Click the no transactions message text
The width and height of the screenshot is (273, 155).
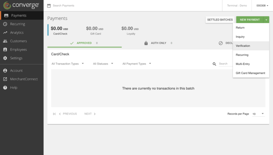click(158, 88)
